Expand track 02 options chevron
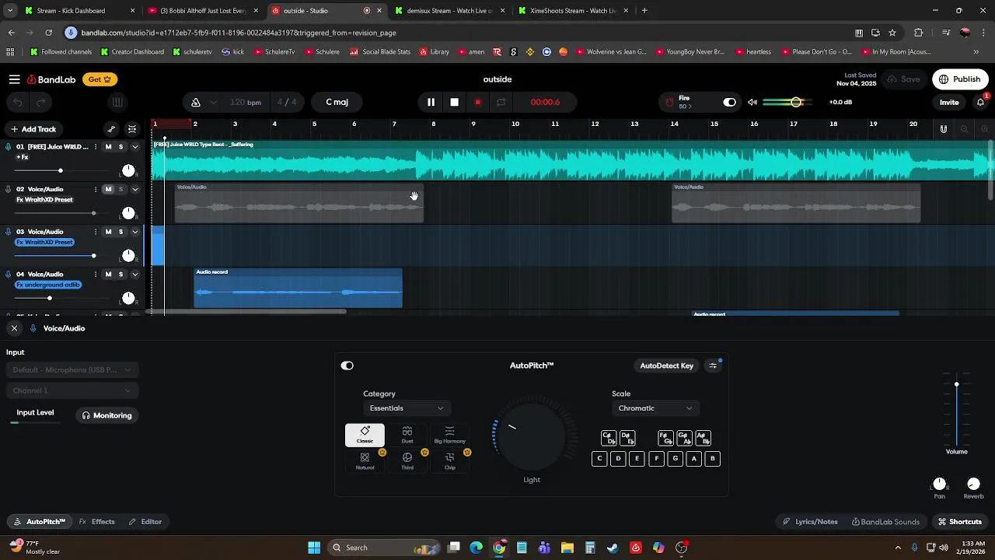 [134, 189]
